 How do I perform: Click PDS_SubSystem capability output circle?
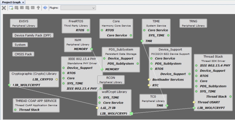click(138, 64)
